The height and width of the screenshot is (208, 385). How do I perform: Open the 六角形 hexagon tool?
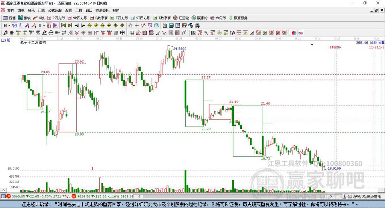pyautogui.click(x=218, y=18)
